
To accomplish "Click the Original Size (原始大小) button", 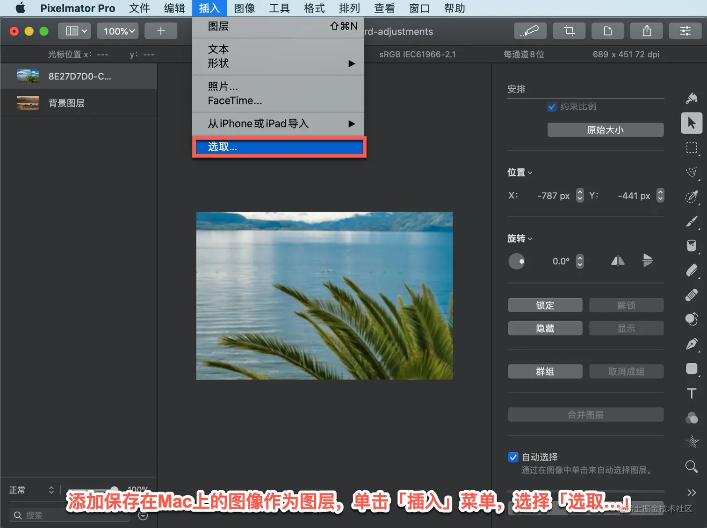I will 606,130.
